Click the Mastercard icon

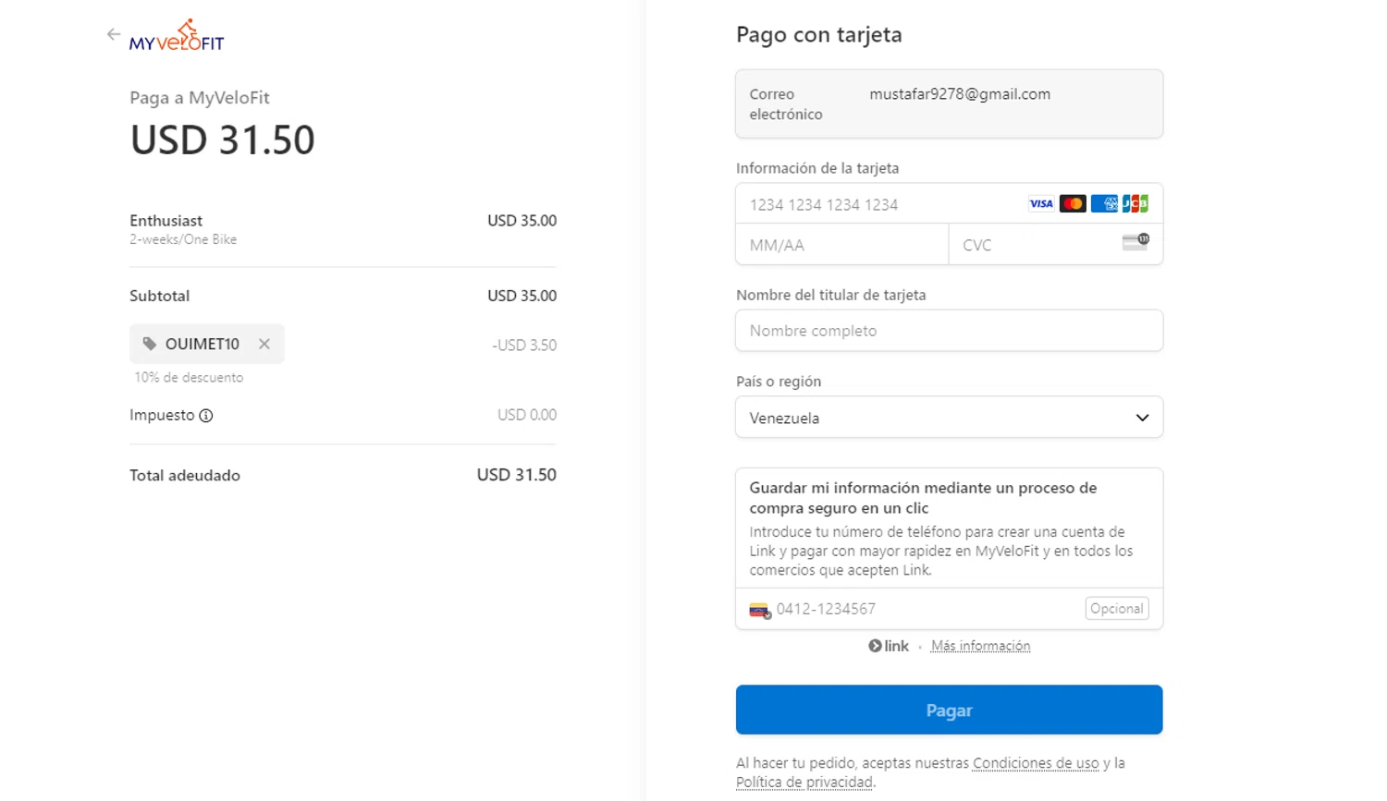(x=1073, y=204)
